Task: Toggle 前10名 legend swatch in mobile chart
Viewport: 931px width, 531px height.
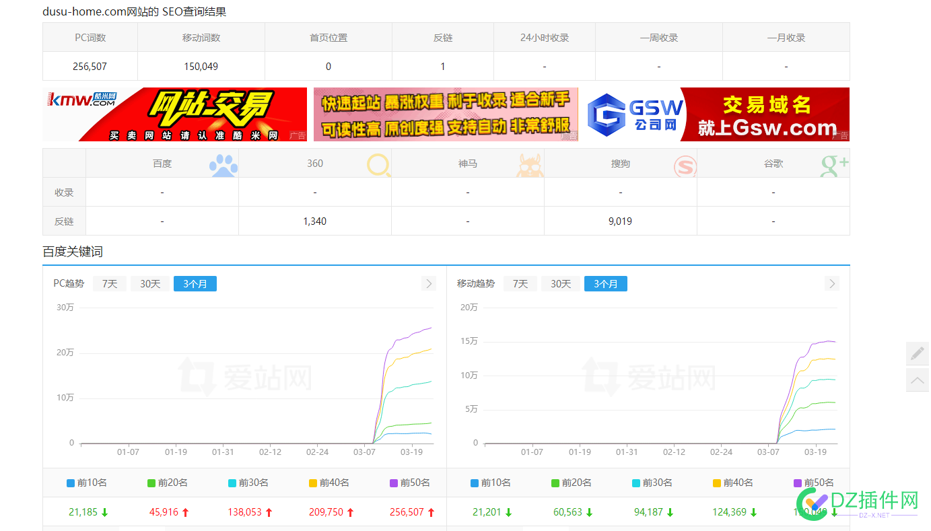Action: pyautogui.click(x=475, y=483)
